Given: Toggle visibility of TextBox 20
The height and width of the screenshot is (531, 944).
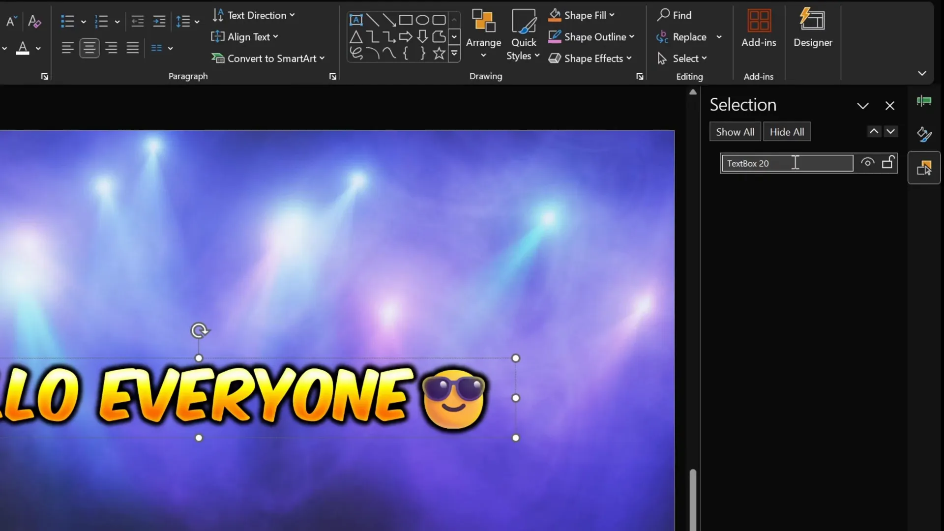Looking at the screenshot, I should tap(867, 163).
